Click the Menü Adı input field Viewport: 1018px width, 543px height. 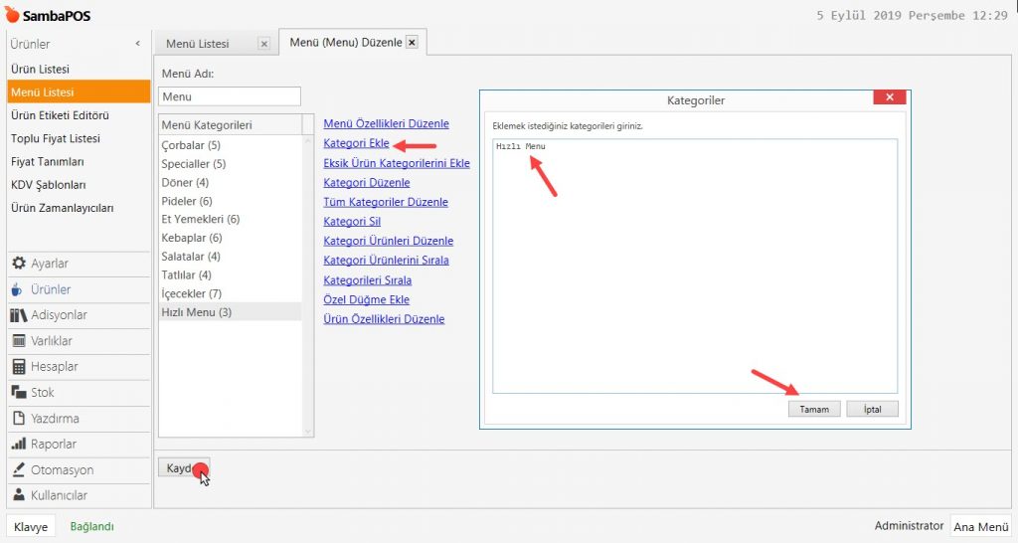point(229,96)
